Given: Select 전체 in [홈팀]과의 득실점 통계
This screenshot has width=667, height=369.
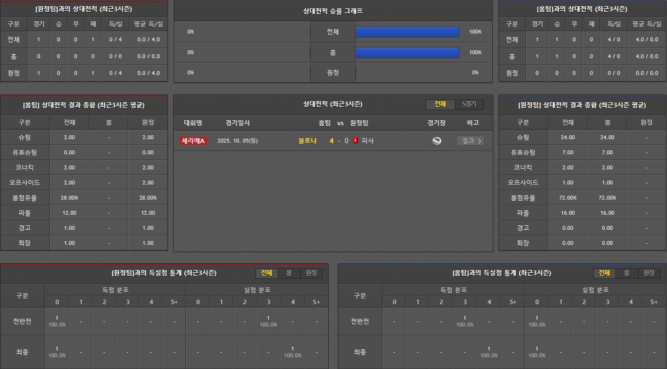Looking at the screenshot, I should [x=604, y=273].
